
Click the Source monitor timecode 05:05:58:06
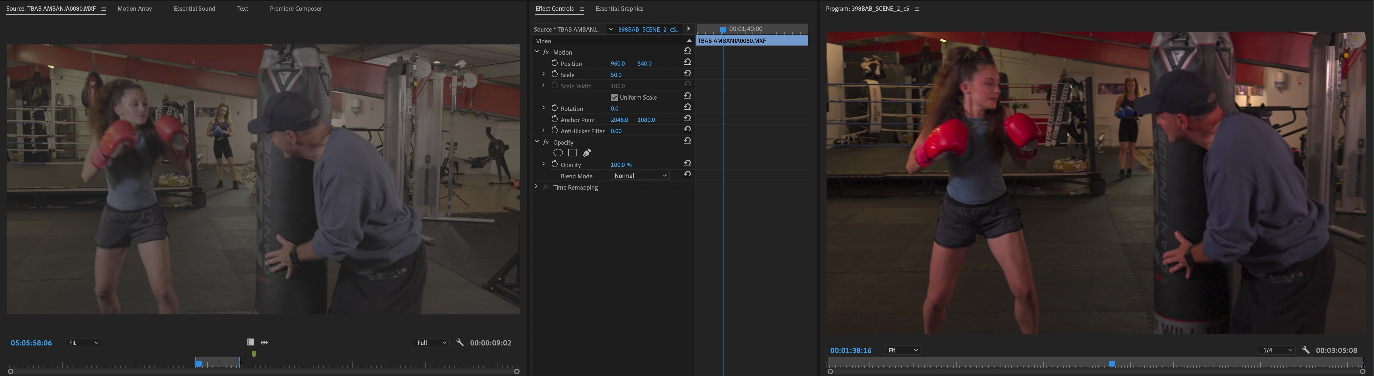click(31, 343)
